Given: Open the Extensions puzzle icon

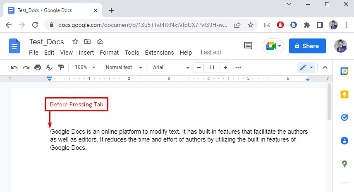Looking at the screenshot, I should tap(306, 25).
